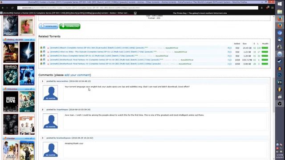
Task: Click the 'Added' column header
Action: tap(237, 44)
